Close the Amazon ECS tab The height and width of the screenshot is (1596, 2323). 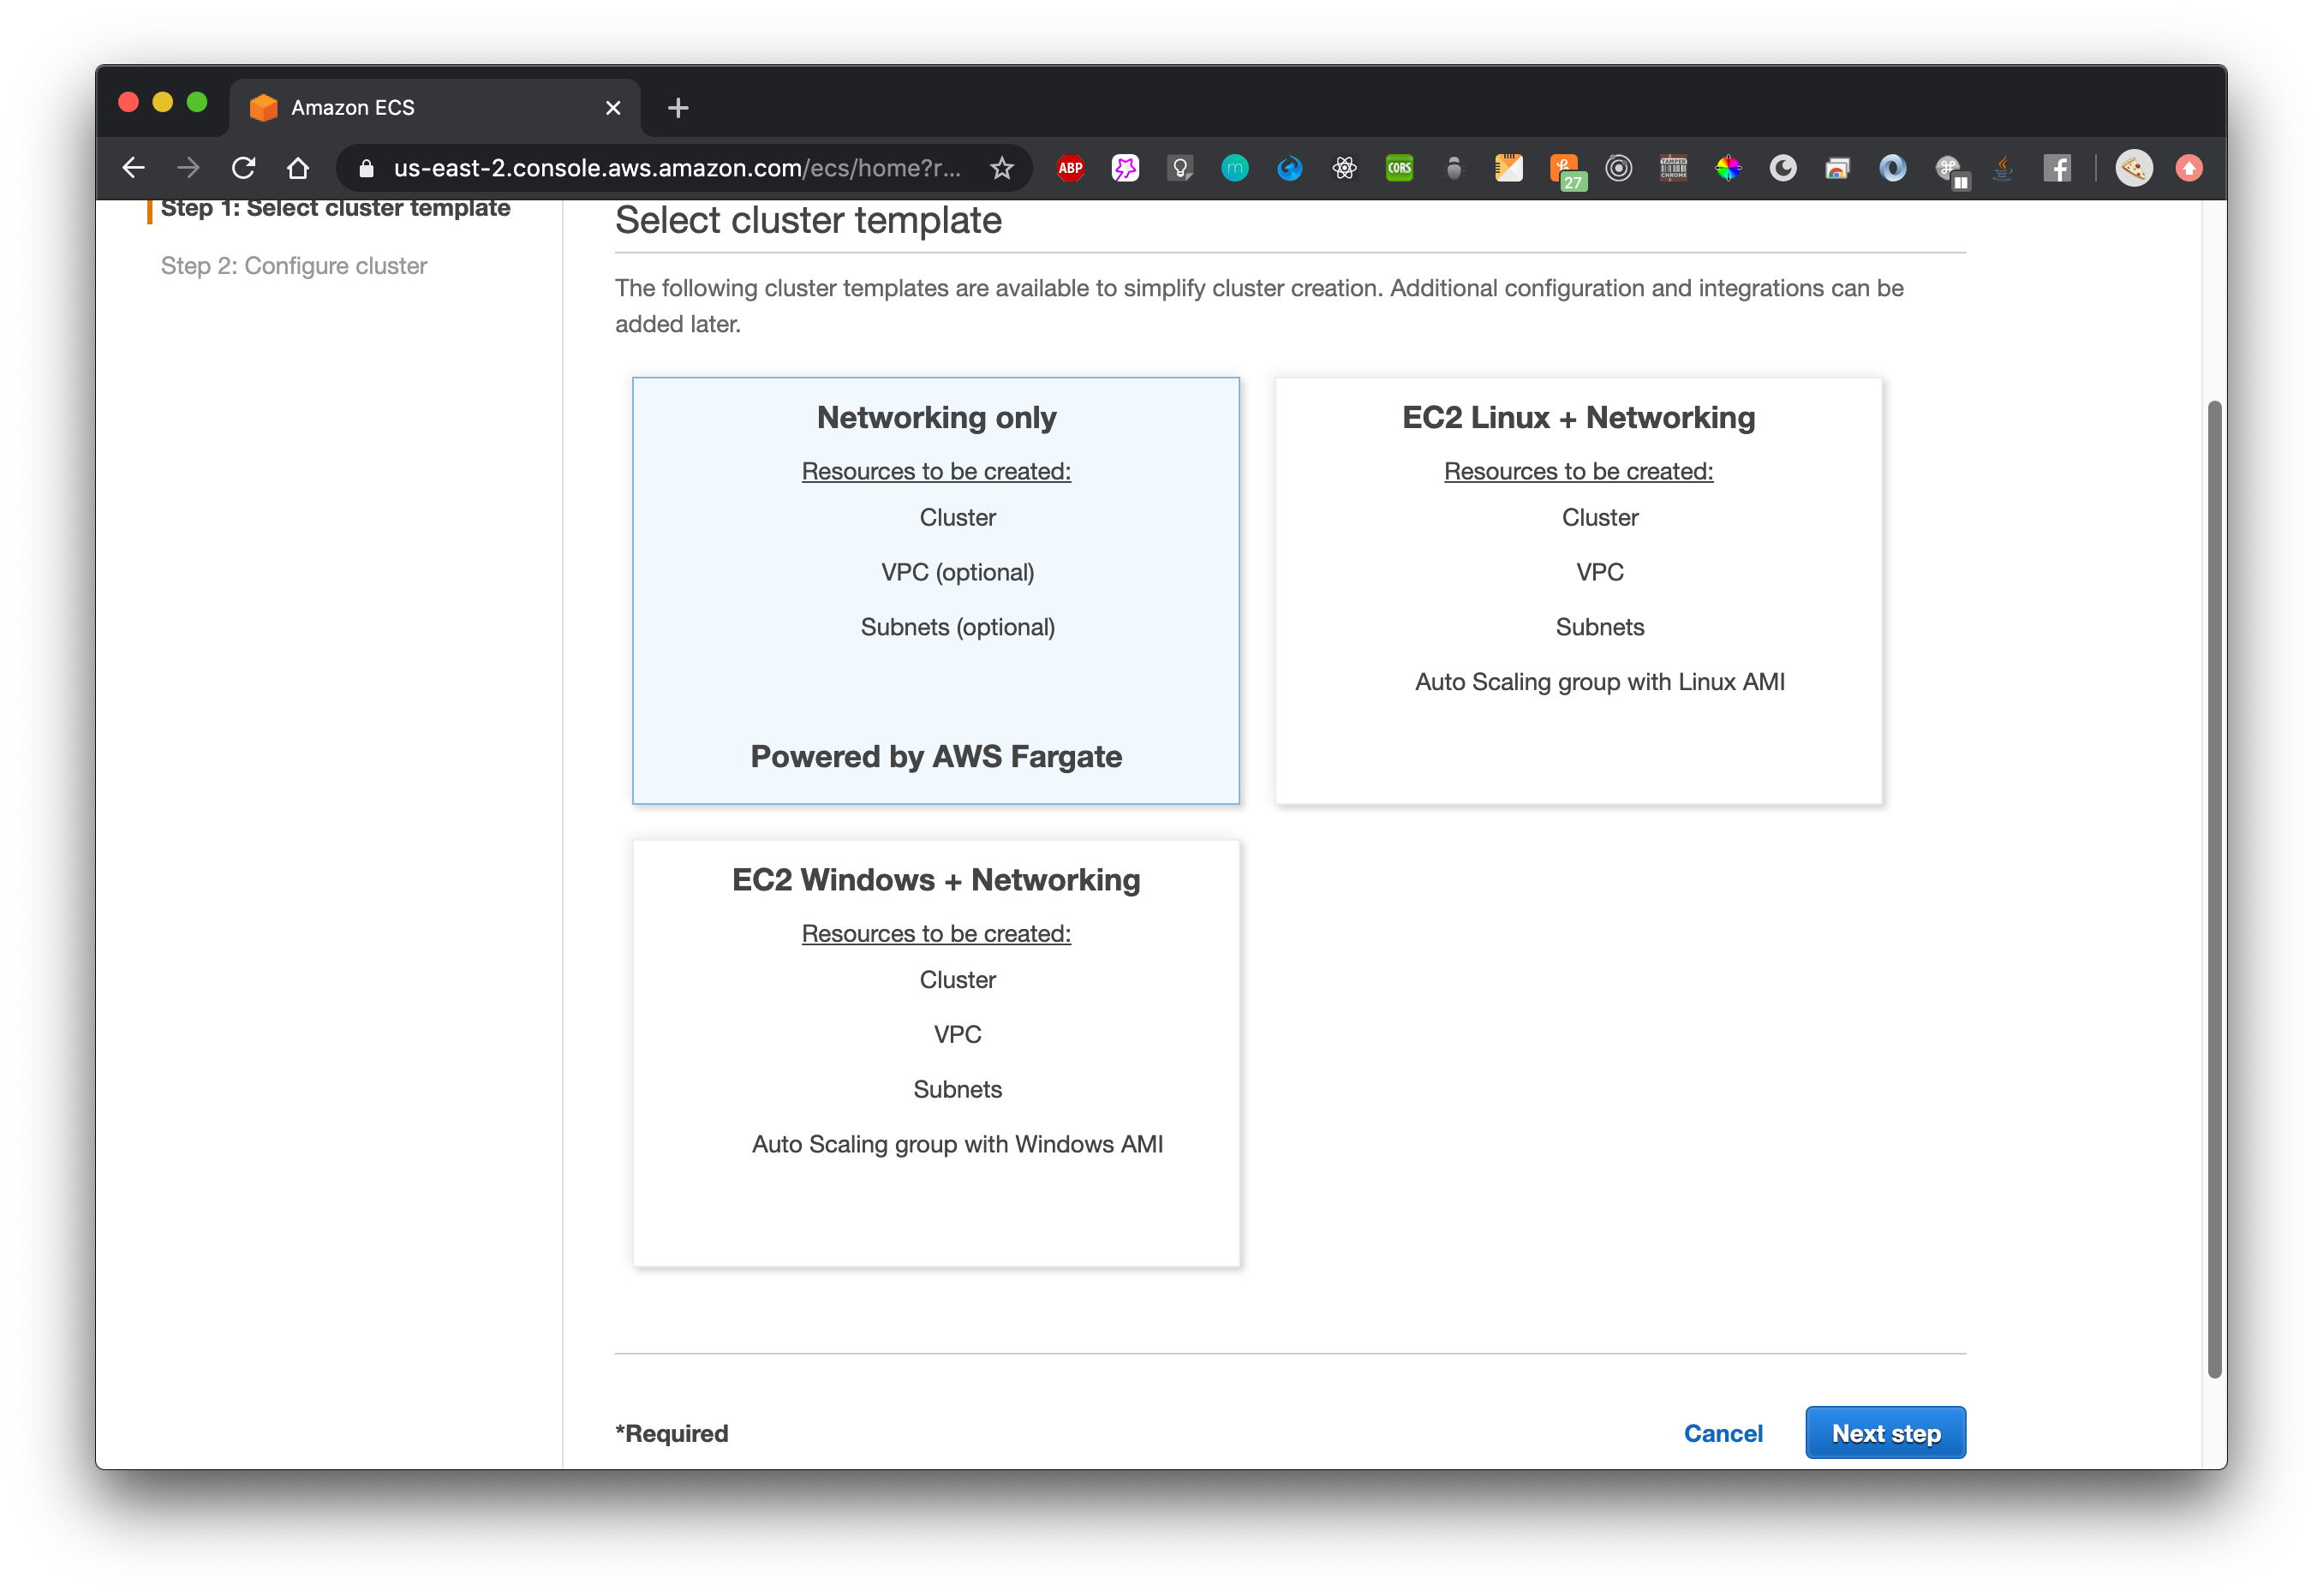[613, 108]
